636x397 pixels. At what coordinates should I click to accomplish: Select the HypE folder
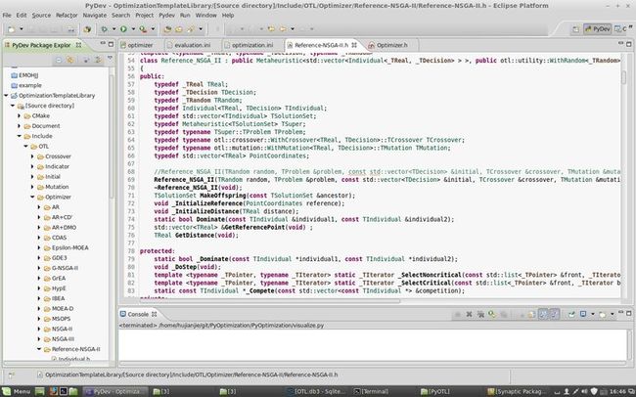point(59,288)
